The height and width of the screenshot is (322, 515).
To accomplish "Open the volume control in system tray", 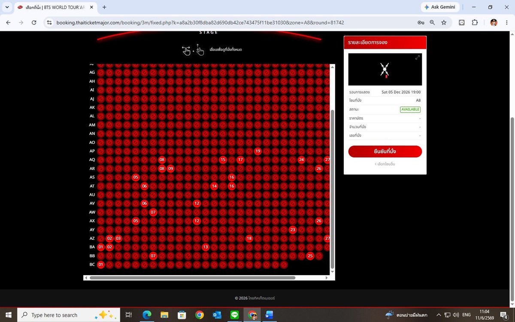I will pyautogui.click(x=456, y=315).
